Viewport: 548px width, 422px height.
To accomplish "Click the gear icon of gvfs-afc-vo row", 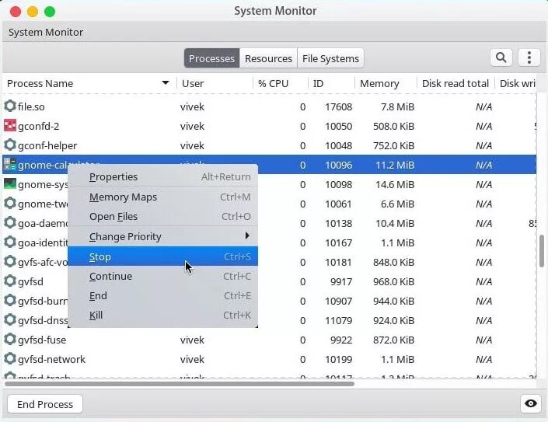I will click(x=10, y=261).
